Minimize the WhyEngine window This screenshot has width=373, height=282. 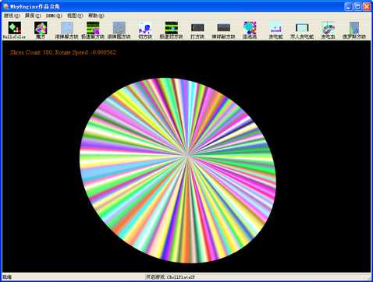348,6
